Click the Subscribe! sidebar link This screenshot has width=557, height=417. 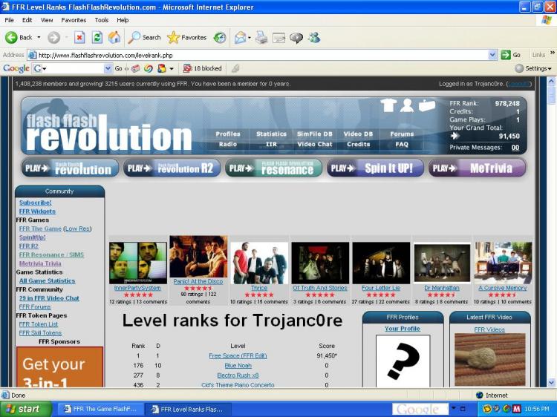pyautogui.click(x=35, y=203)
